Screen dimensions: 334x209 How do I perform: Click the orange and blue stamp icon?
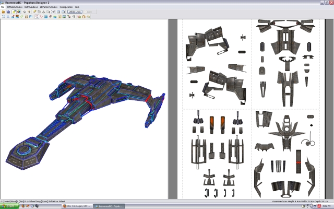pyautogui.click(x=17, y=16)
